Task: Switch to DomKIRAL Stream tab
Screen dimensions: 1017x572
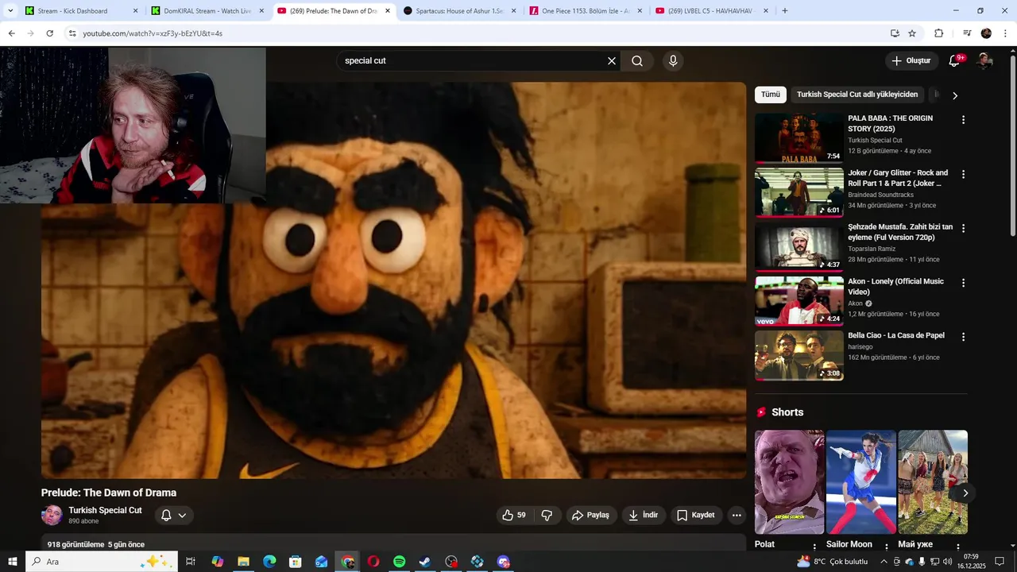Action: (208, 11)
